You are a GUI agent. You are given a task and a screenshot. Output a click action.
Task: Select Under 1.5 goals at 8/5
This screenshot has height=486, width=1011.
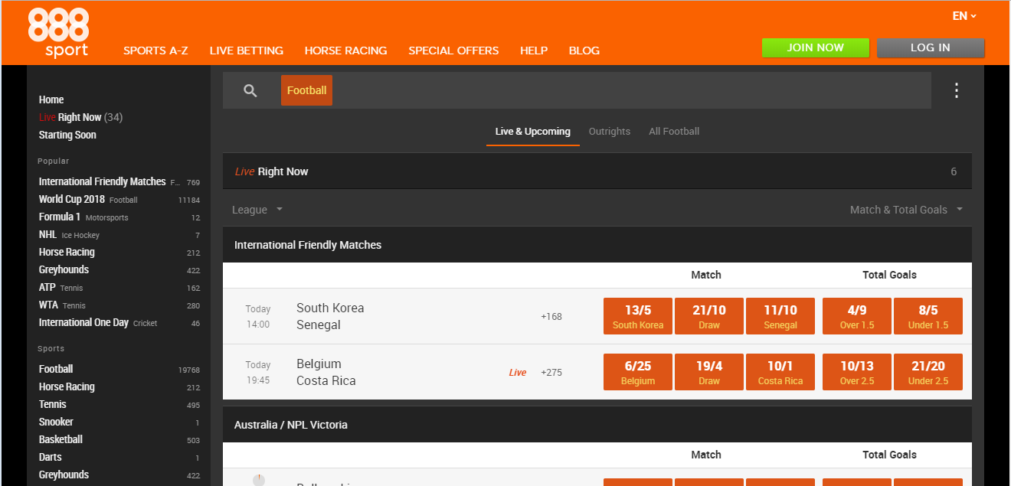click(928, 316)
